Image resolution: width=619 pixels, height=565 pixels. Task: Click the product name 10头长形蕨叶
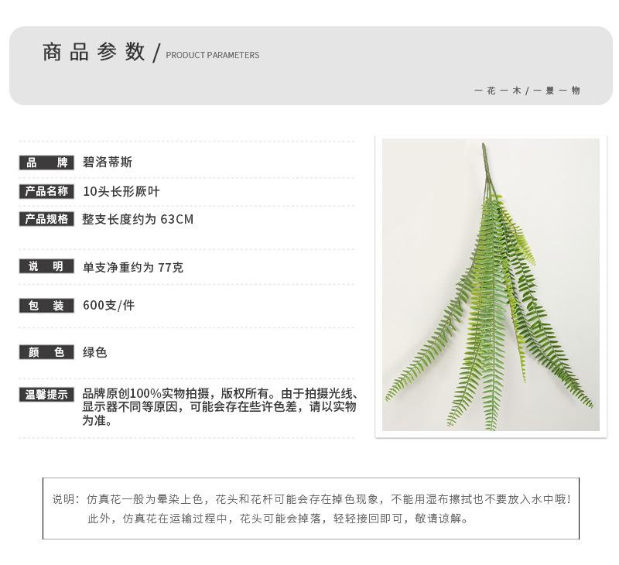coord(121,191)
